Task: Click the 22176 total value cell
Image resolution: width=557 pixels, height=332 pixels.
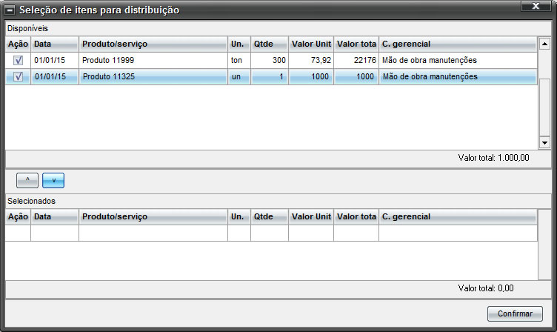Action: (356, 61)
